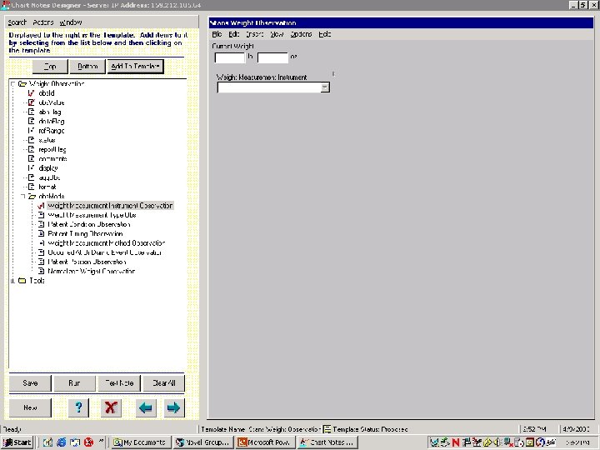Switch to Microsoft PowerPoint taskbar button

(265, 442)
